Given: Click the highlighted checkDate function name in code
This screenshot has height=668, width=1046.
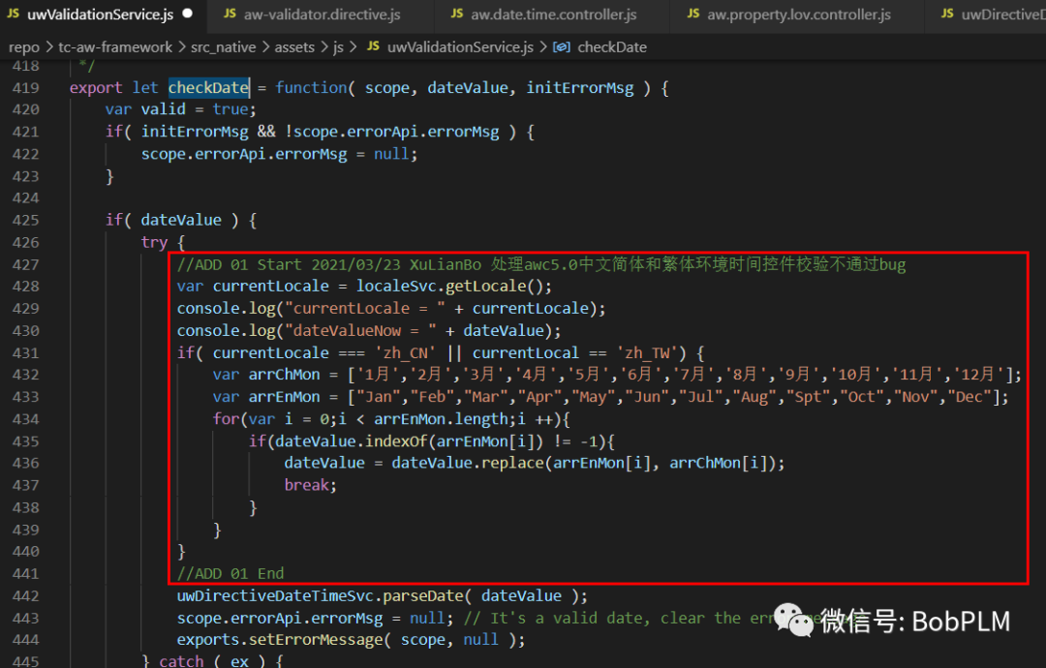Looking at the screenshot, I should pos(208,88).
